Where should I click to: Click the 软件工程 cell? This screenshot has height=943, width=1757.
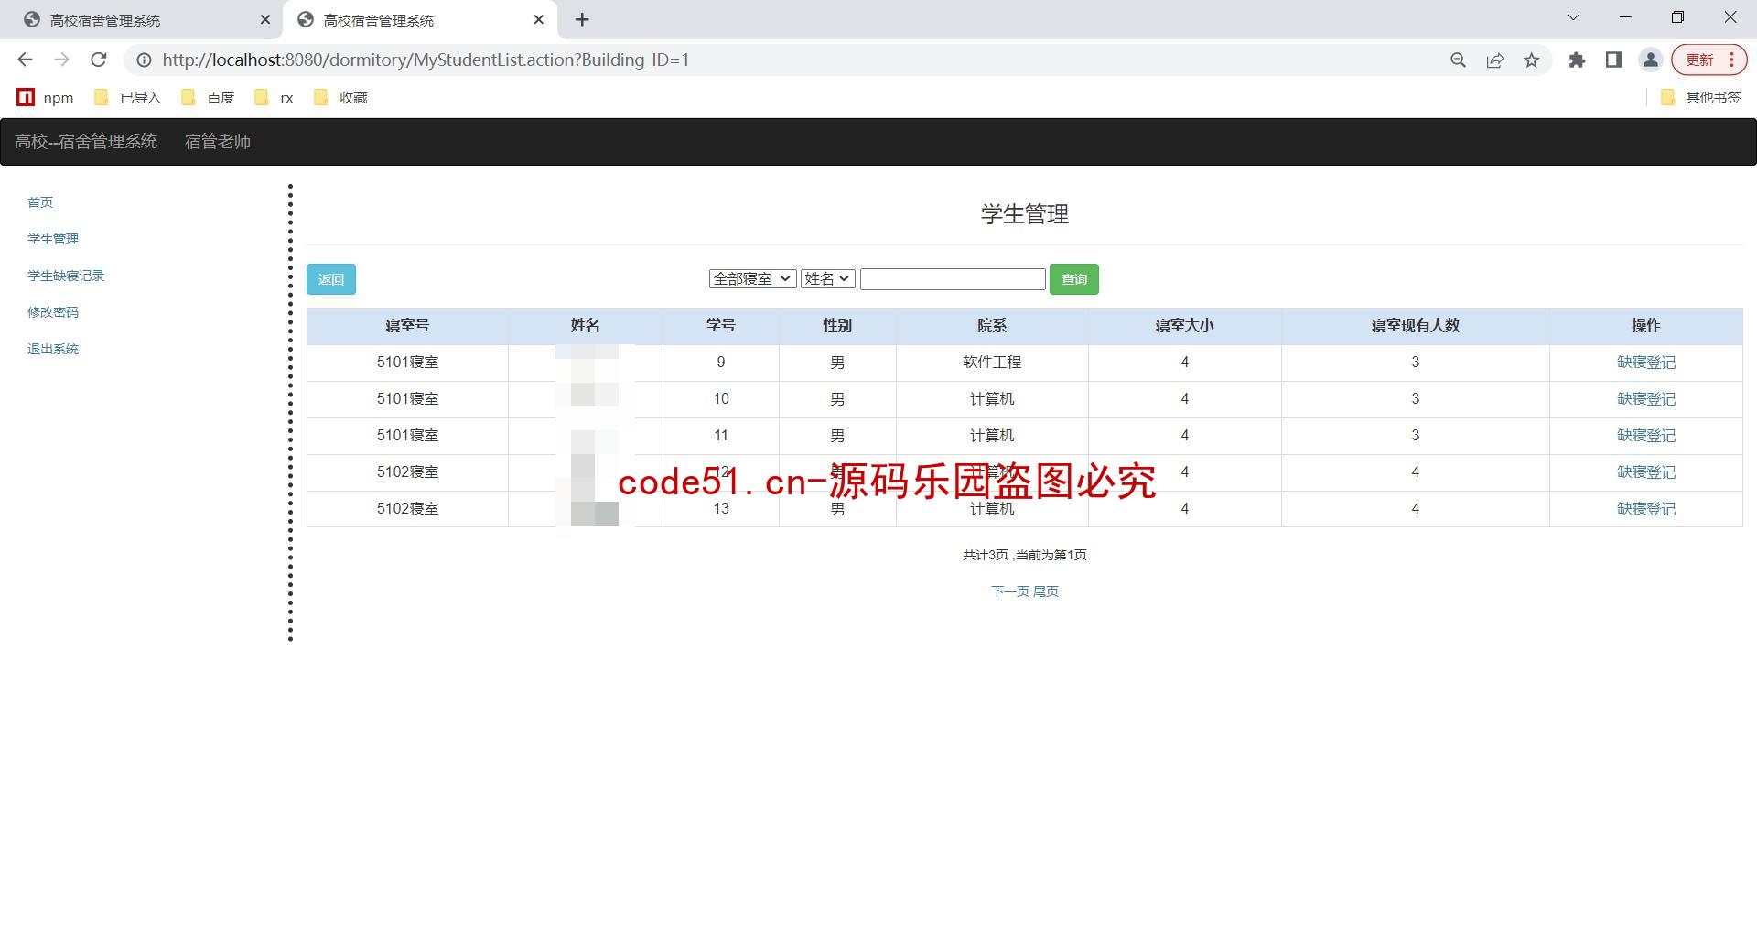click(992, 363)
